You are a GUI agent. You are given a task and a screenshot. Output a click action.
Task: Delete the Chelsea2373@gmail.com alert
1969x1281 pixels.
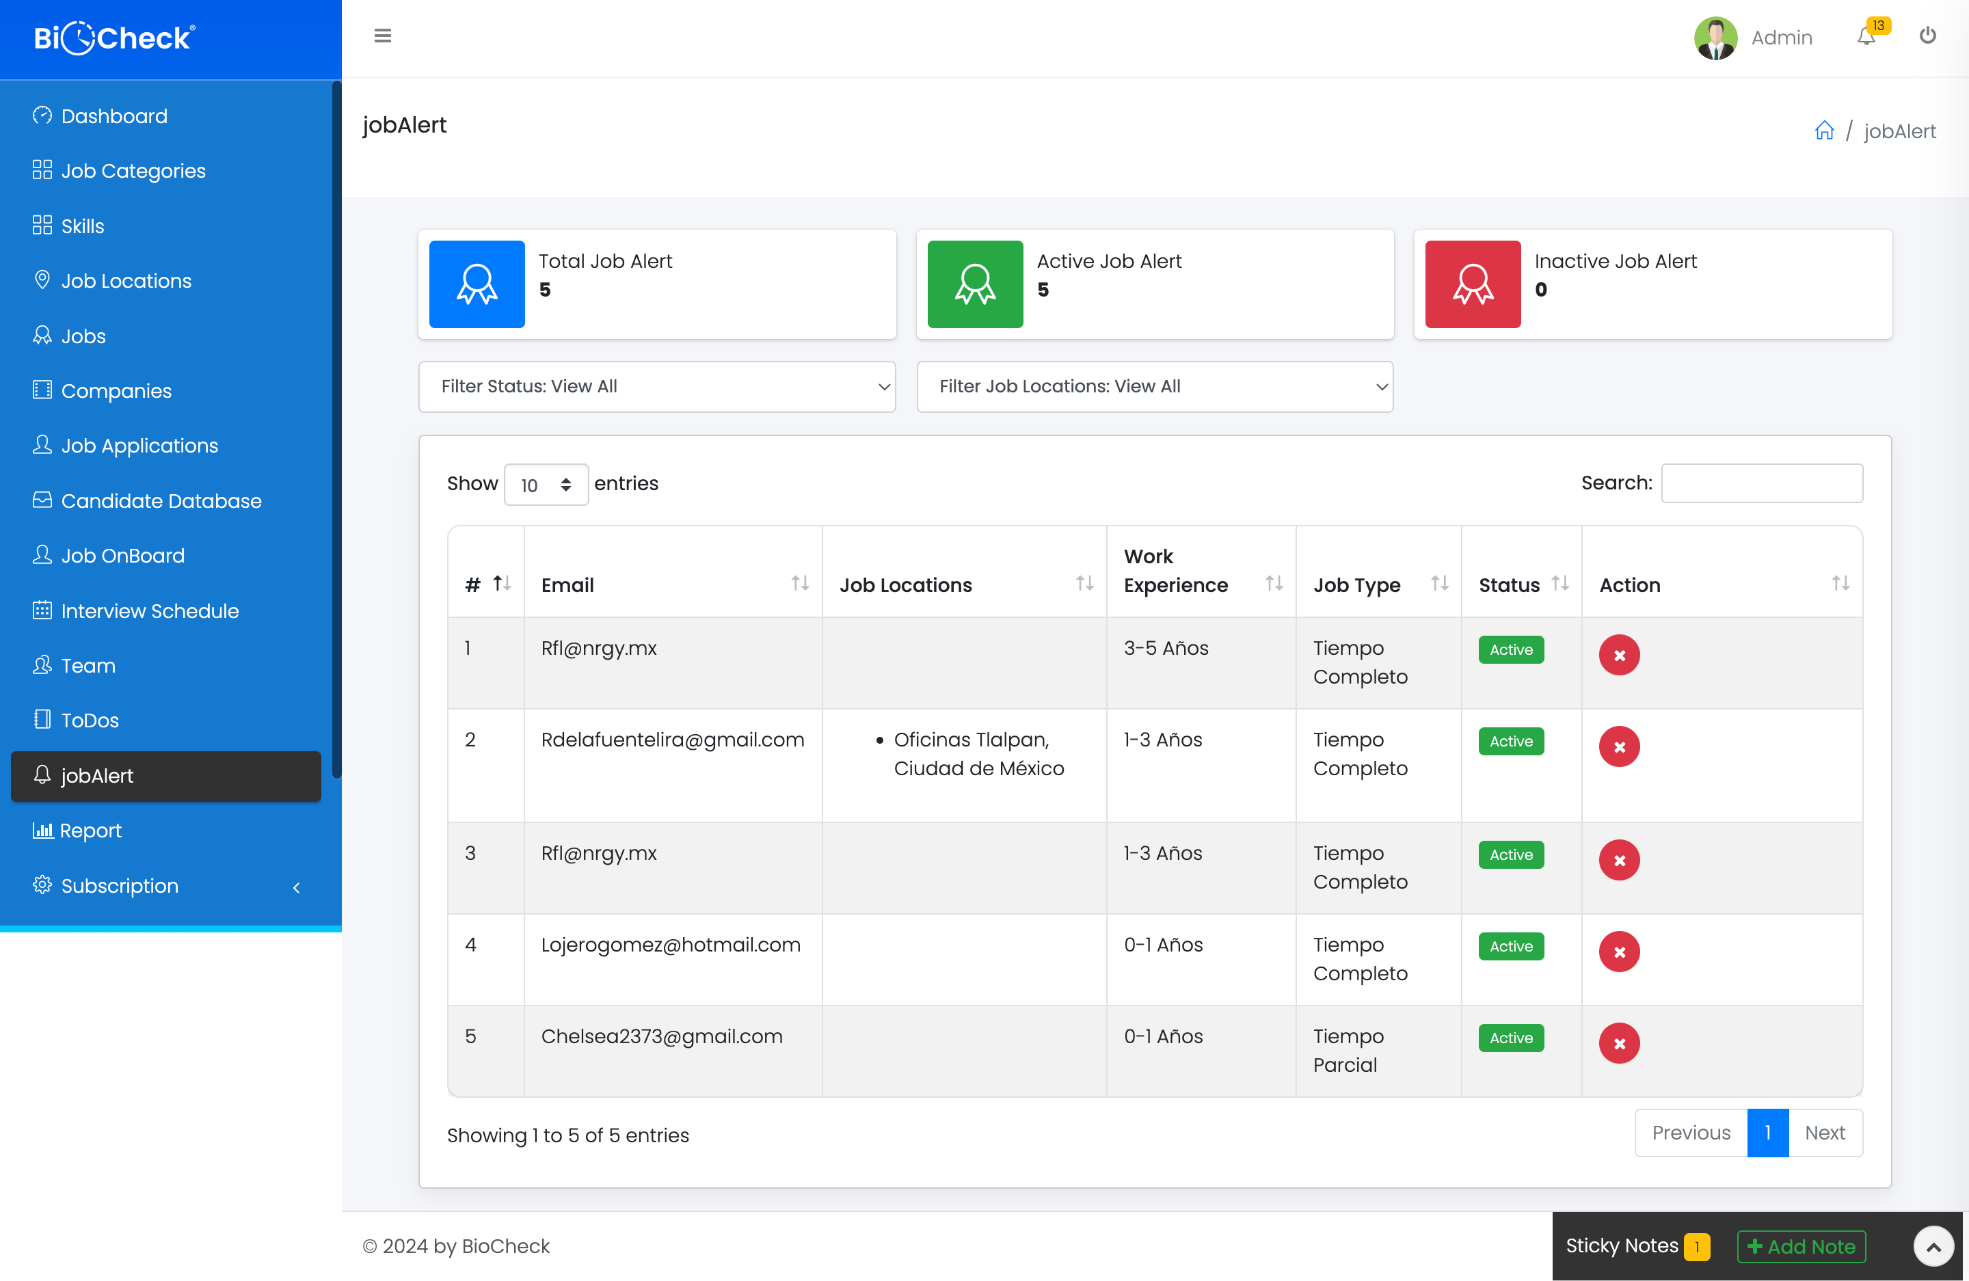(1619, 1044)
